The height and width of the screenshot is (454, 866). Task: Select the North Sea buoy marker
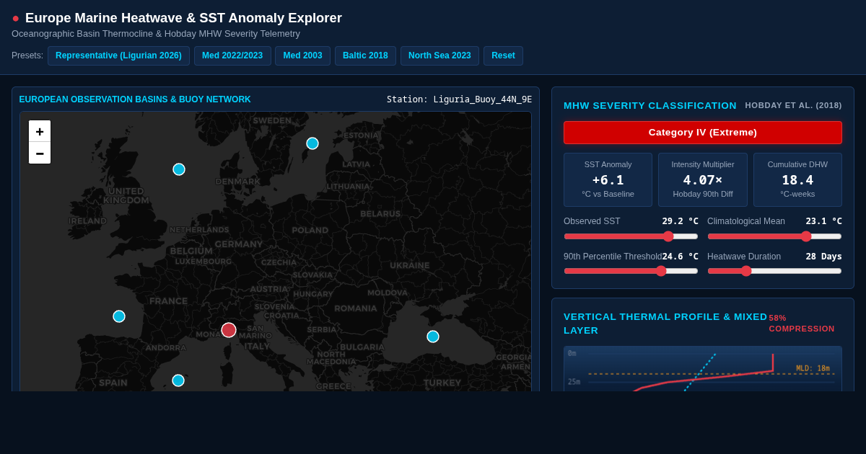tap(179, 169)
